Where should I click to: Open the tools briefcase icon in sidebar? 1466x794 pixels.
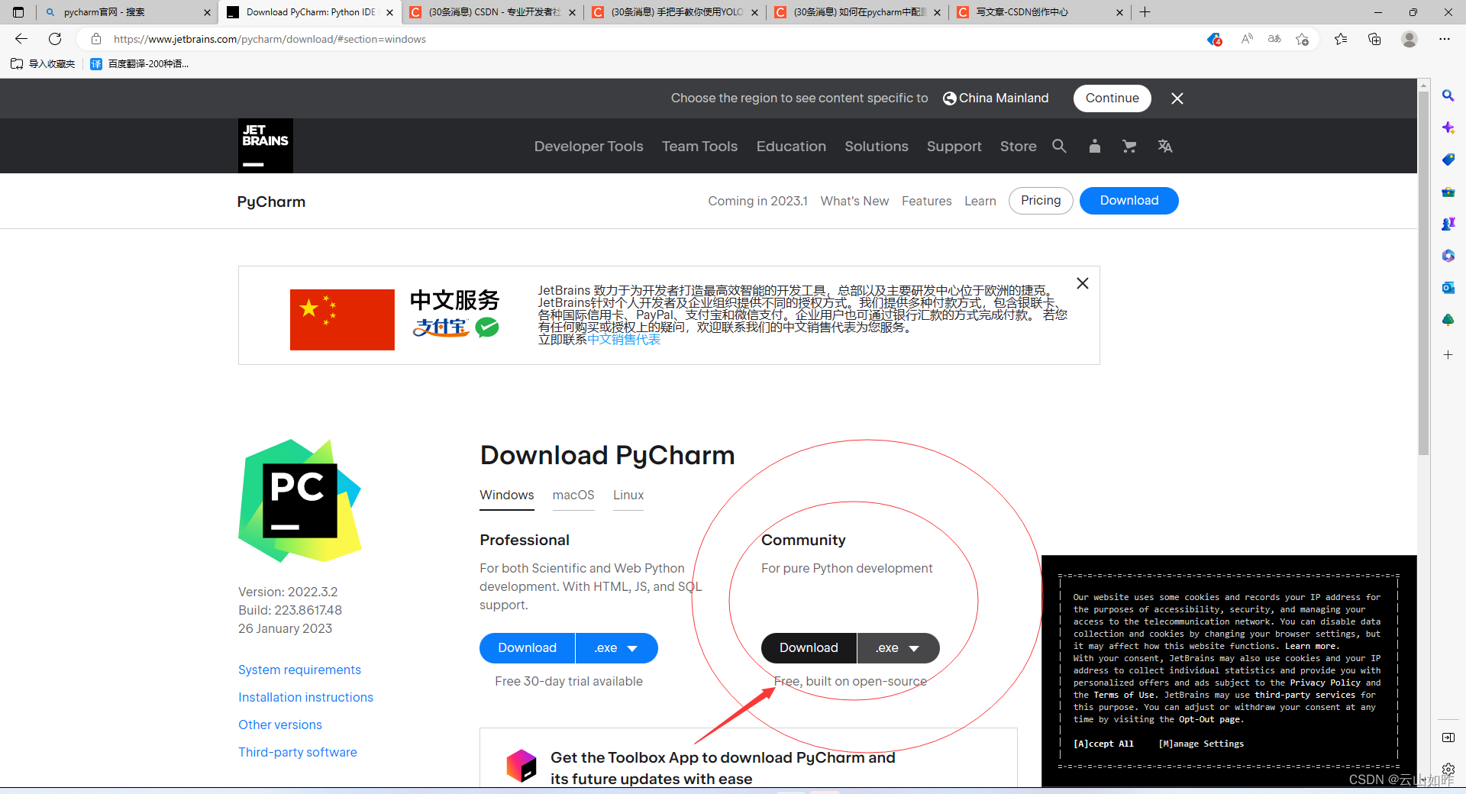pos(1448,192)
